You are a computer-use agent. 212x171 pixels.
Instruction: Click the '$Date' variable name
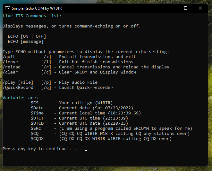click(37, 108)
